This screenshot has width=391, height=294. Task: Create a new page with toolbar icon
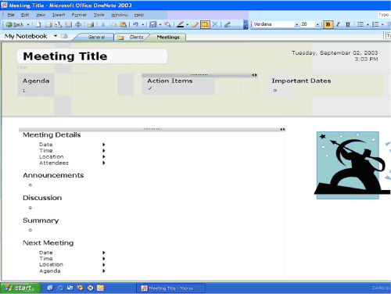[38, 24]
